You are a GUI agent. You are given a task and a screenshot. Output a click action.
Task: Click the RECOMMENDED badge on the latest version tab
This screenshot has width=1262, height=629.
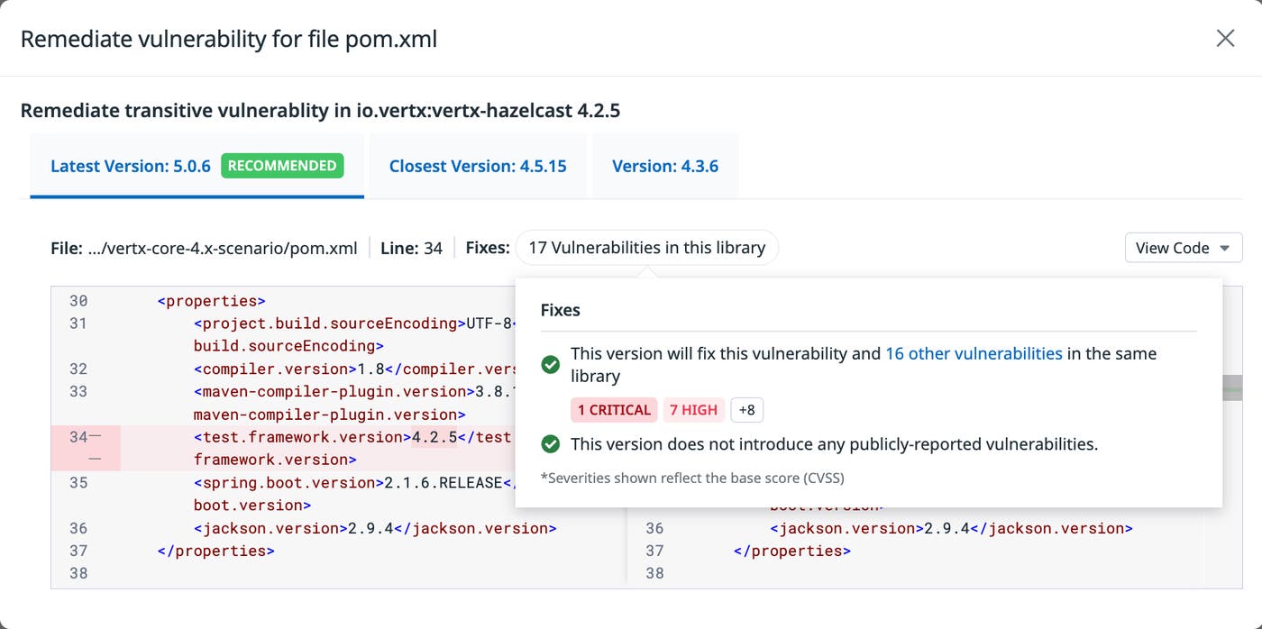click(282, 165)
